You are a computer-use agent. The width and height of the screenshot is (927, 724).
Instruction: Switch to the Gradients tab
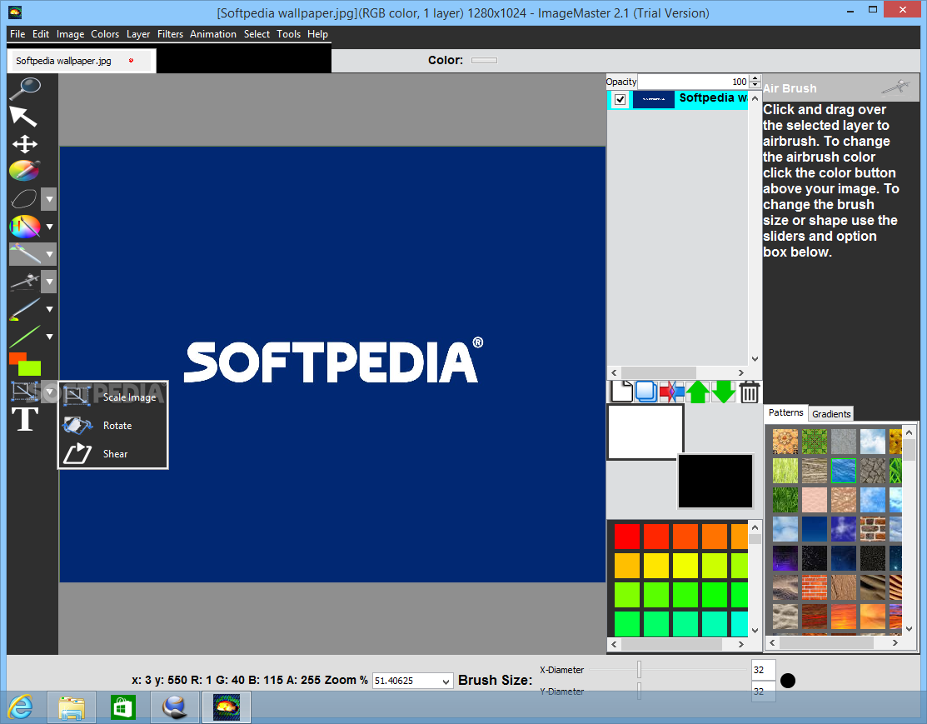(x=831, y=413)
